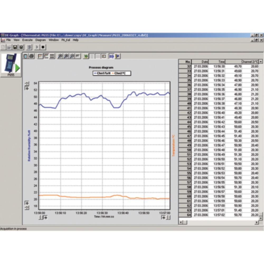
Task: Switch to the table grid view icon
Action: tap(52, 56)
